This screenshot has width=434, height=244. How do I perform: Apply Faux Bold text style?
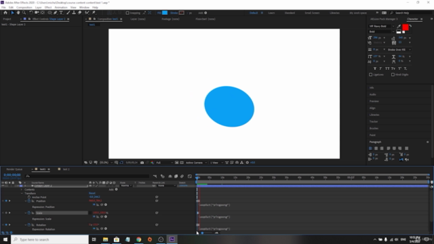(x=375, y=68)
